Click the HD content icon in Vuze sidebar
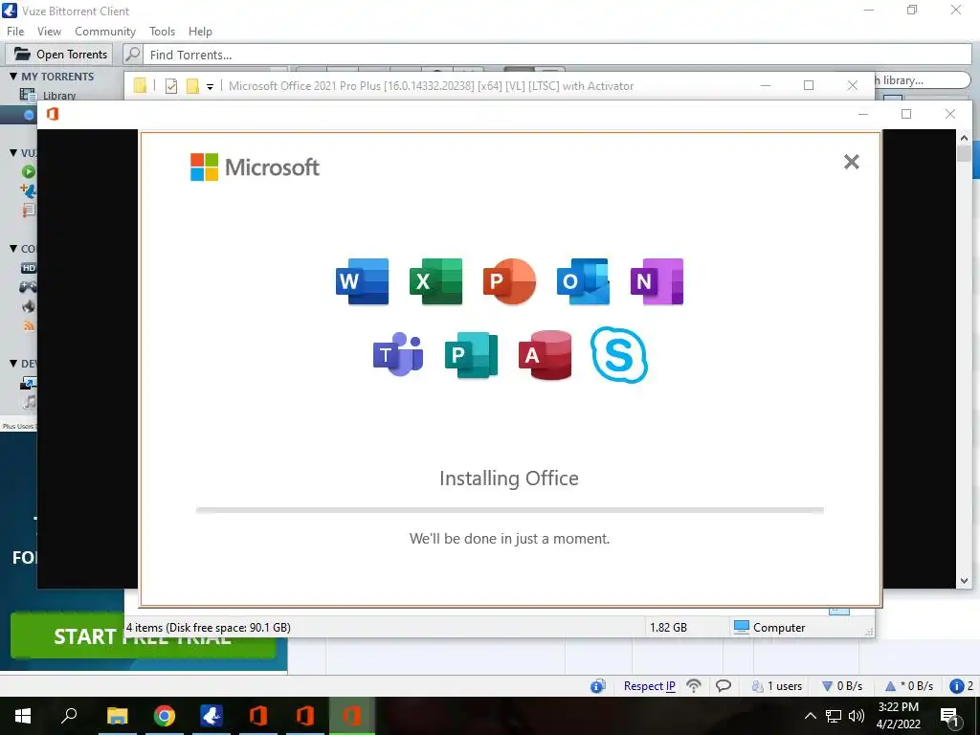Screen dimensions: 980x735 pyautogui.click(x=29, y=268)
